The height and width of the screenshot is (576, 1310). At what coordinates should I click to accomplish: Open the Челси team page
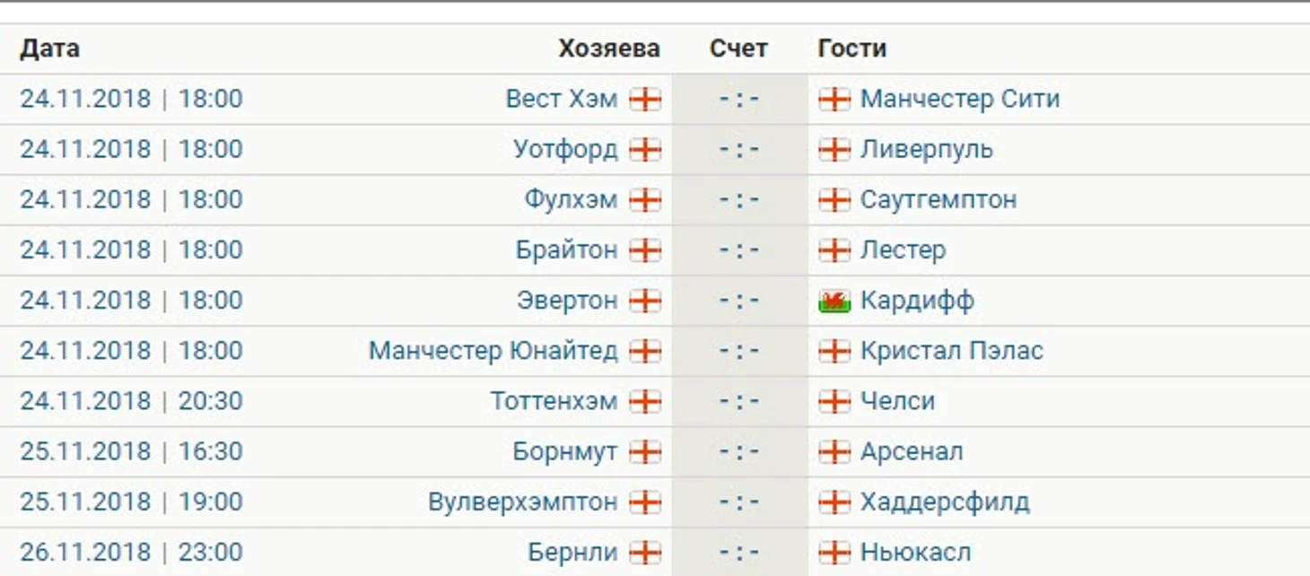[x=897, y=400]
